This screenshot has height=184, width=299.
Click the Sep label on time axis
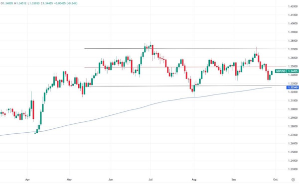pos(234,180)
